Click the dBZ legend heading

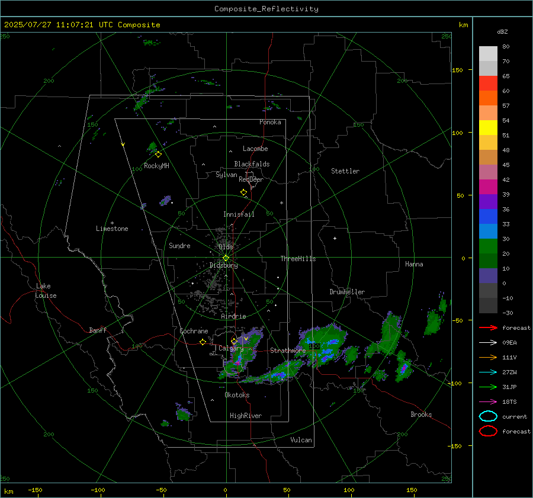[502, 32]
